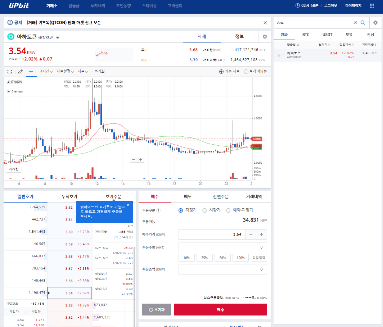Zoom in chart with plus button
This screenshot has height=327, width=383.
point(141,160)
